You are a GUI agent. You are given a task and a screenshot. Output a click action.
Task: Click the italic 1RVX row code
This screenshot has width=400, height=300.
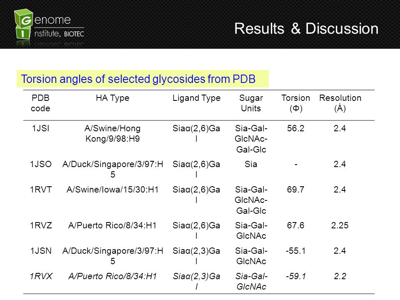(x=41, y=276)
